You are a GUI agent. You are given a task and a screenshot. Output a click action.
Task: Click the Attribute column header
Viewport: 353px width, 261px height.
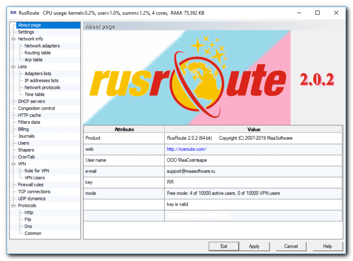[124, 129]
